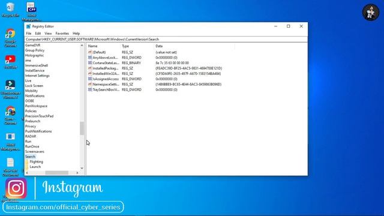384x216 pixels.
Task: Select the TraySearchBoxVi DWORD value icon
Action: pyautogui.click(x=90, y=89)
